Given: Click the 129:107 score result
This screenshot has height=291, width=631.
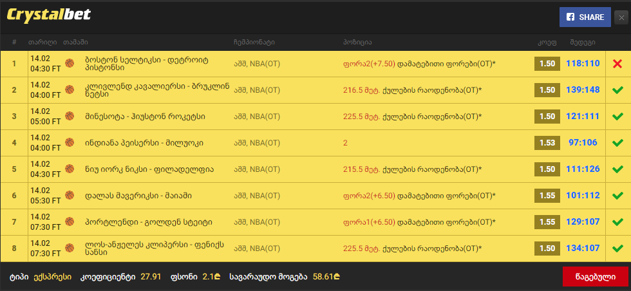Looking at the screenshot, I should 583,221.
